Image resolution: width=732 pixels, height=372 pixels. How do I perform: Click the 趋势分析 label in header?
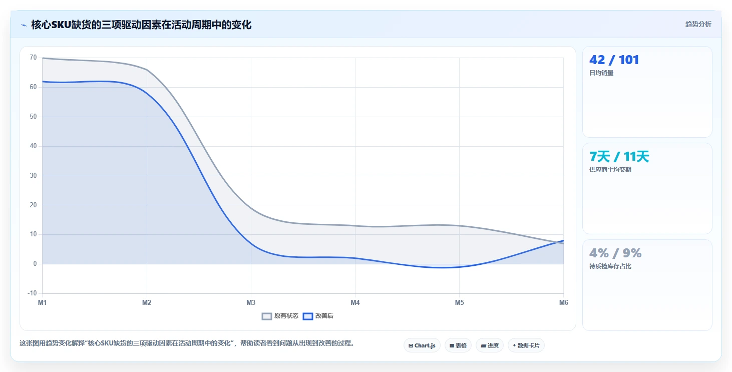[698, 24]
